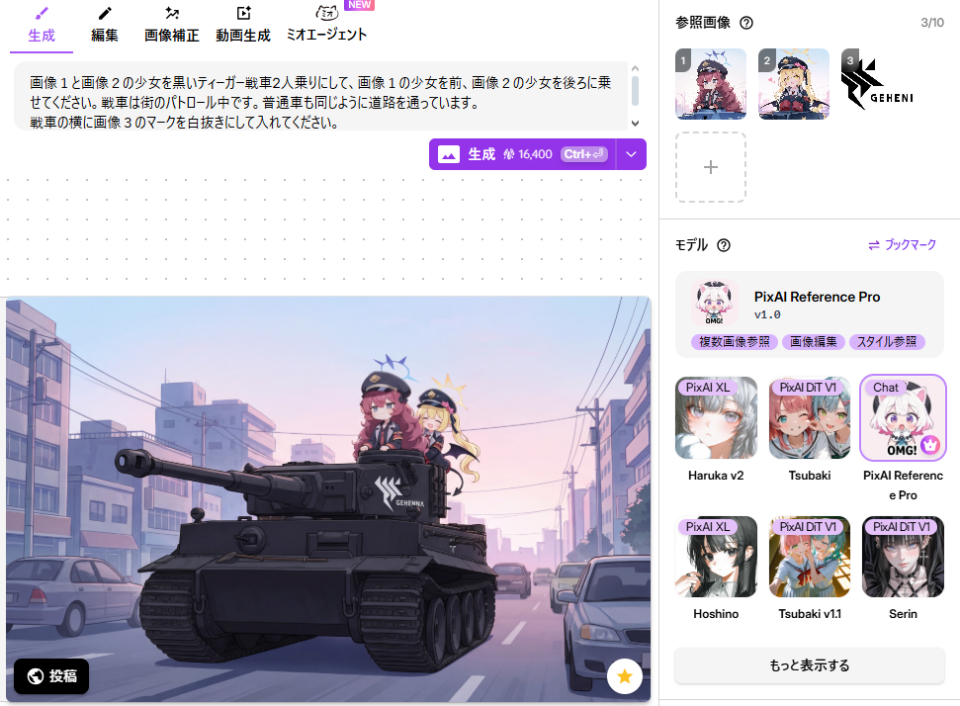Click もっと表示する to show more models
The width and height of the screenshot is (960, 706).
pyautogui.click(x=810, y=665)
